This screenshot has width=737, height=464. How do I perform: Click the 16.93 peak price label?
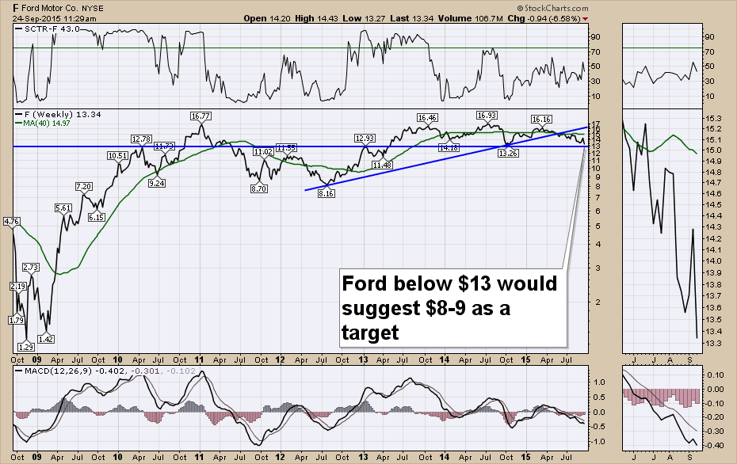coord(487,115)
